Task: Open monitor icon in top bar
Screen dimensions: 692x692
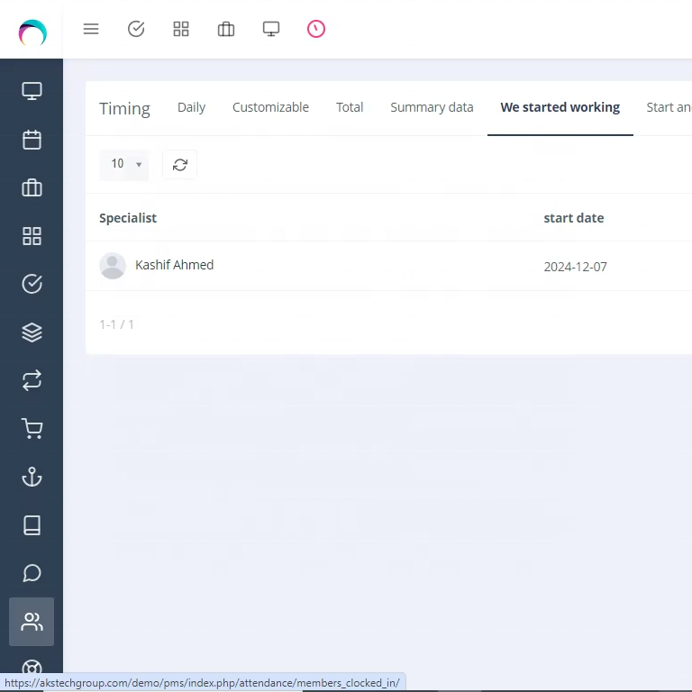Action: tap(271, 29)
